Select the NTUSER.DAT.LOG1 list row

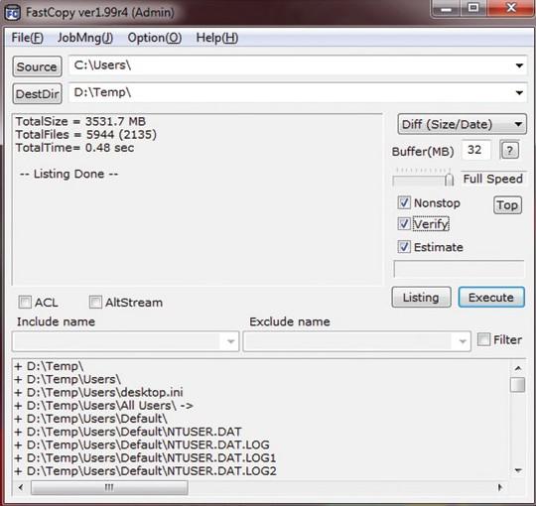tap(145, 457)
